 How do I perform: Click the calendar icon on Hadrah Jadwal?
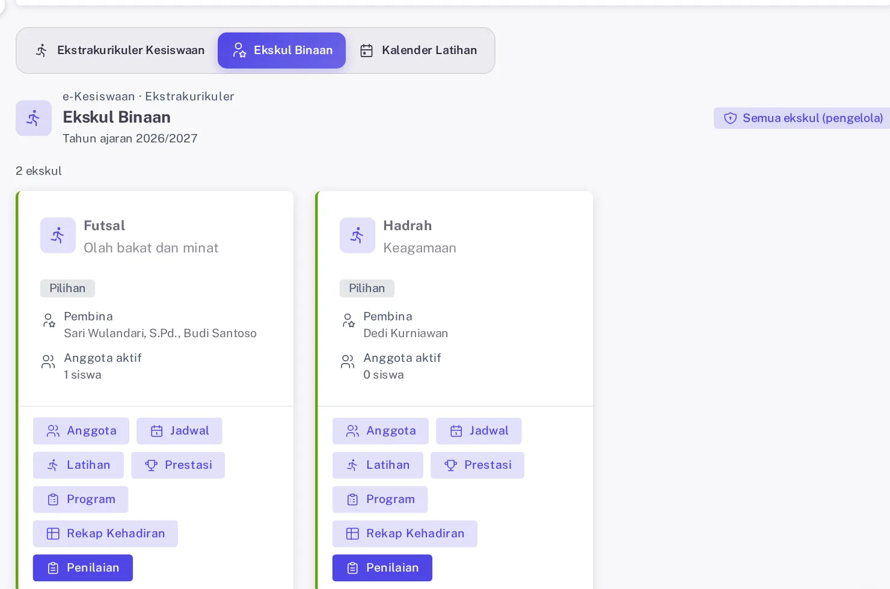(456, 431)
